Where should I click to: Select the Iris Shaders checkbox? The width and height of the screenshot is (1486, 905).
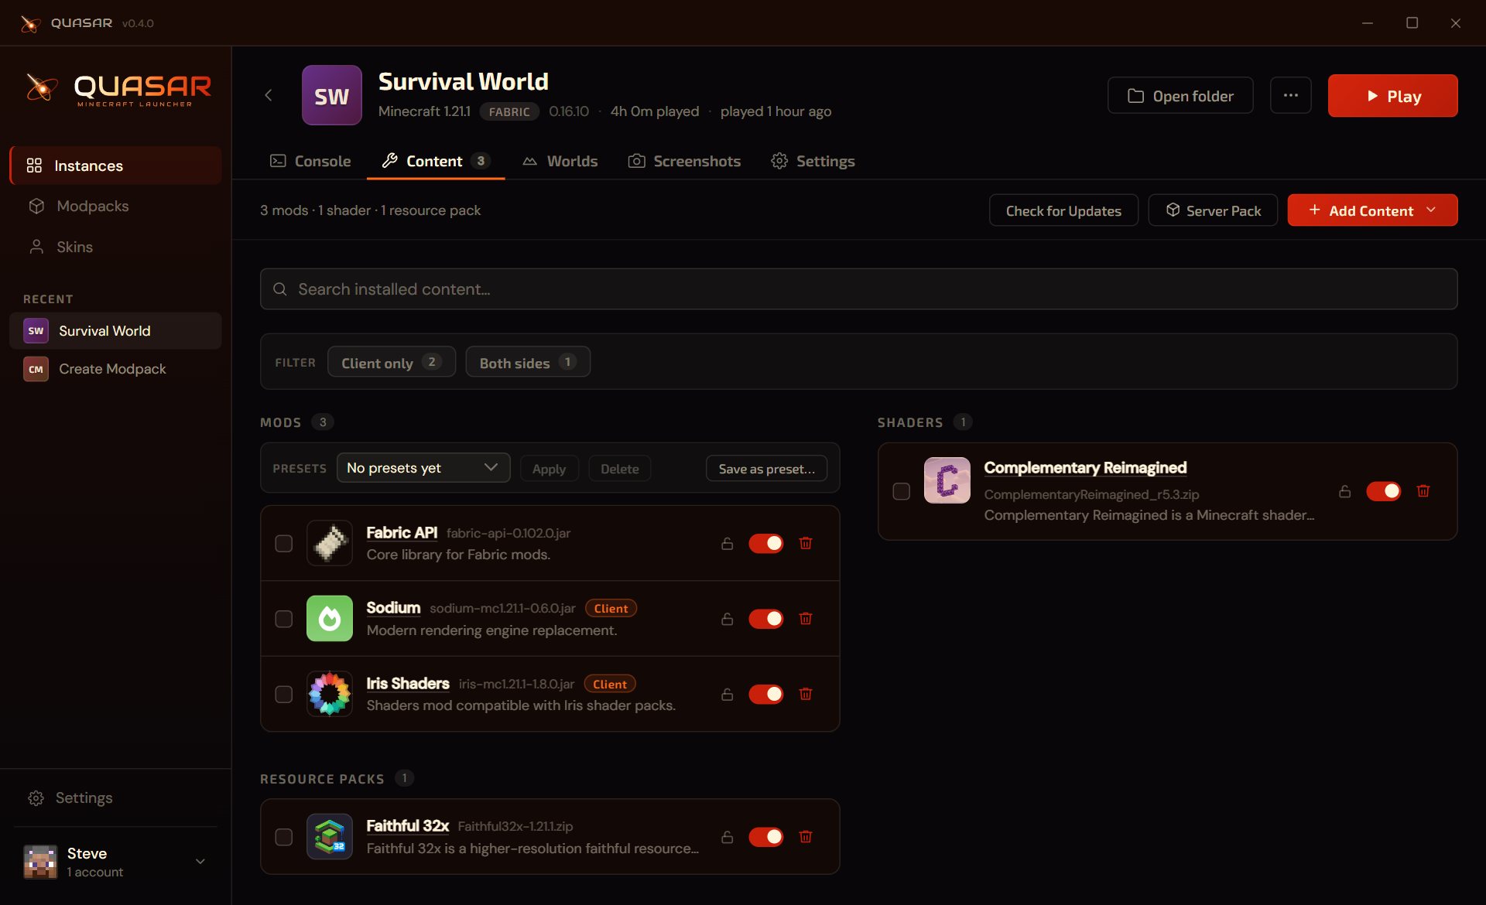point(284,695)
